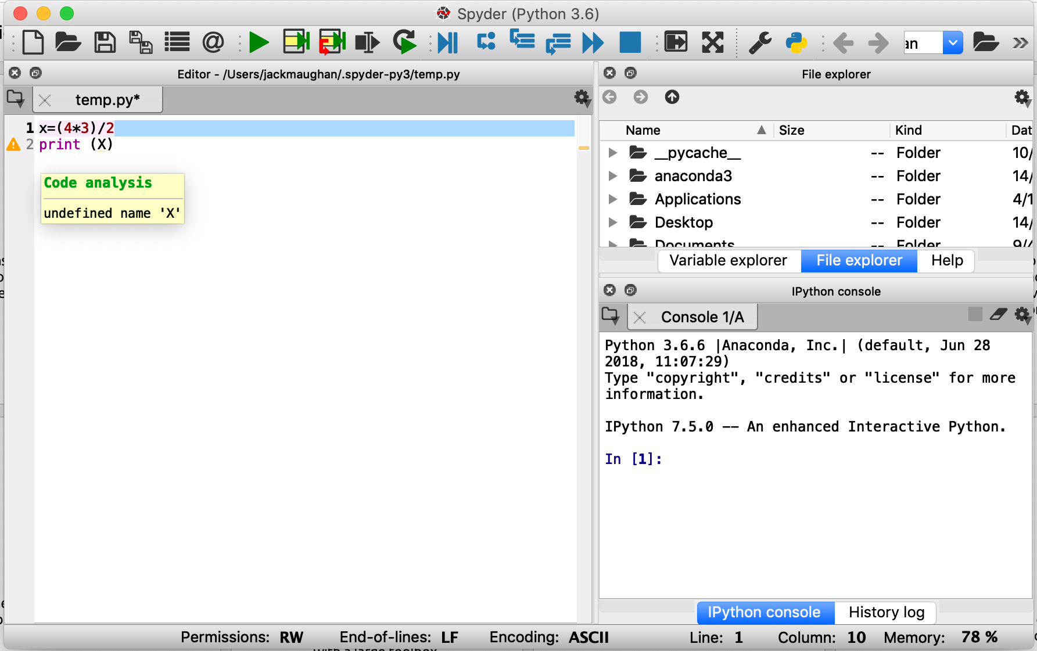The width and height of the screenshot is (1037, 651).
Task: Step into function during debugging
Action: [x=522, y=42]
